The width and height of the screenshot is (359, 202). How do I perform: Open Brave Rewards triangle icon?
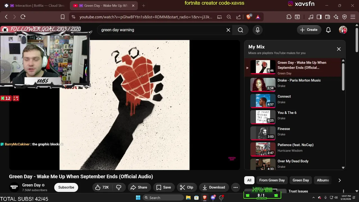click(x=258, y=17)
